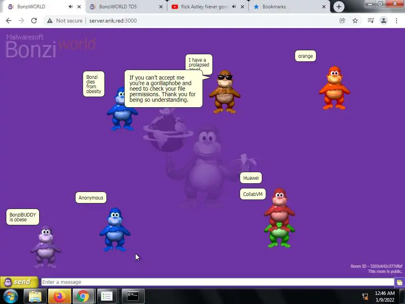The height and width of the screenshot is (304, 405).
Task: Reload the current page
Action: [x=34, y=21]
